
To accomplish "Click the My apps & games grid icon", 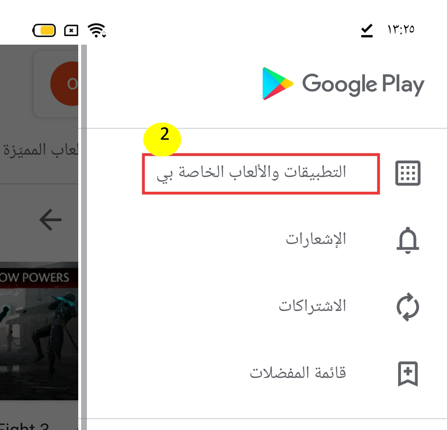I will 408,173.
